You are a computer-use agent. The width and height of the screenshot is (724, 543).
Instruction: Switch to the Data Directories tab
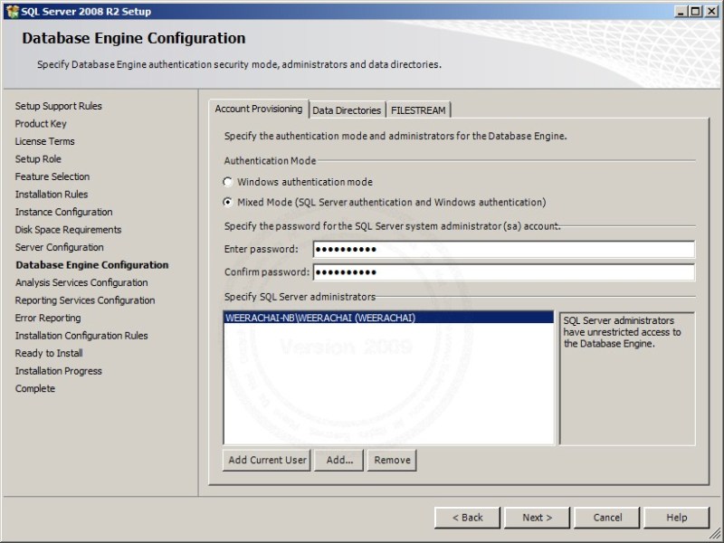[348, 109]
